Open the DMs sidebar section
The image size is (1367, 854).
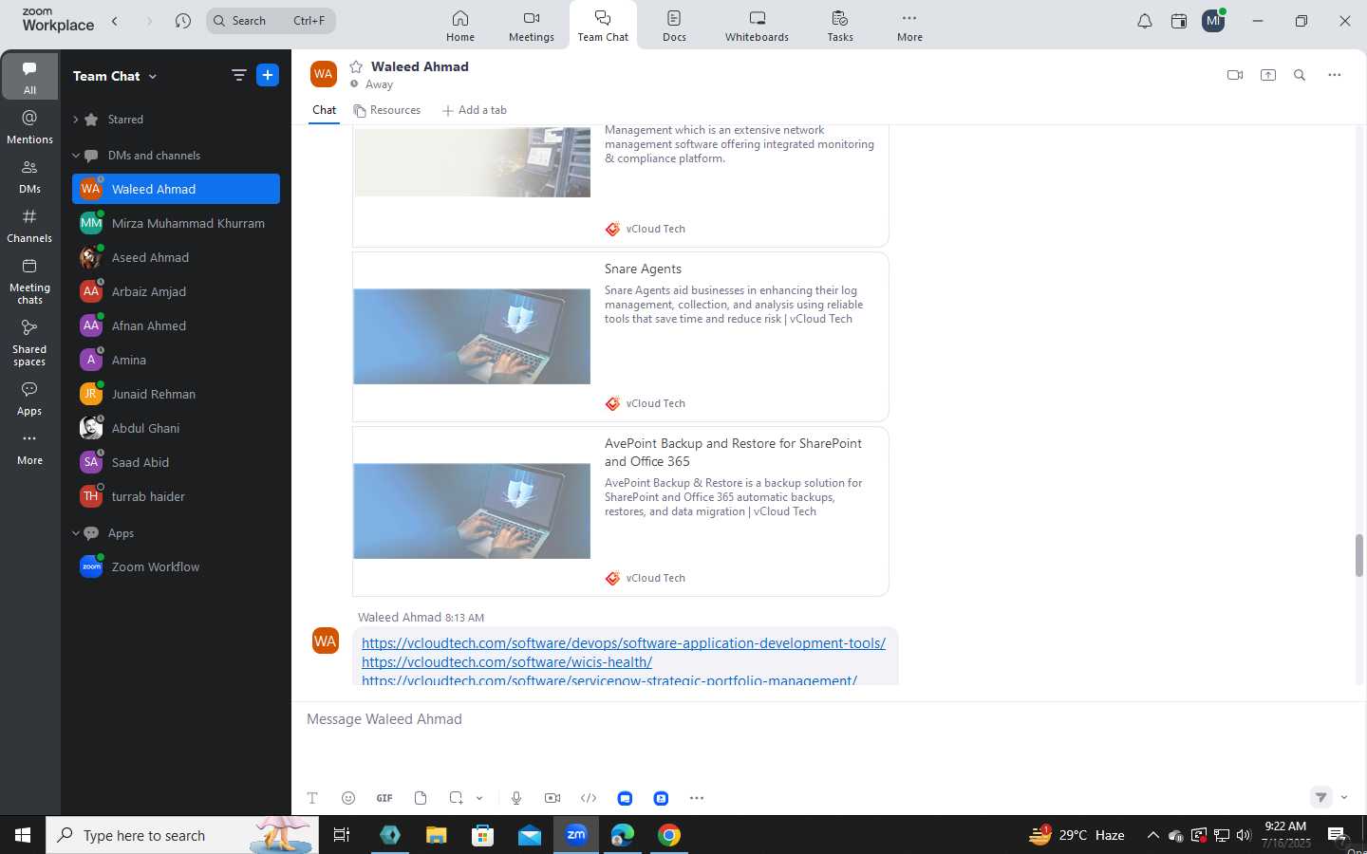(29, 176)
